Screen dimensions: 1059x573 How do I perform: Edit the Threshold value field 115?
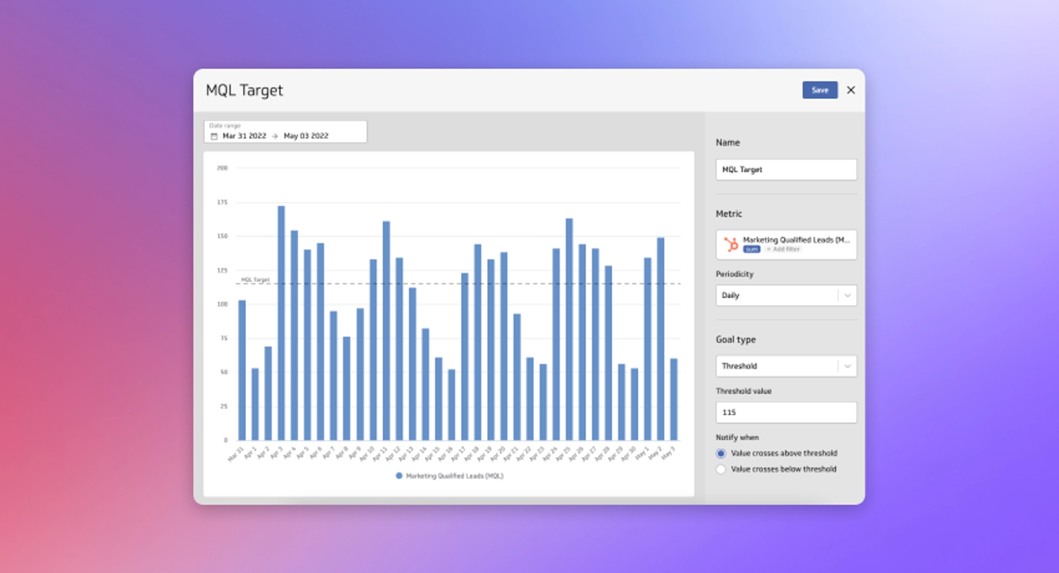[x=786, y=413]
